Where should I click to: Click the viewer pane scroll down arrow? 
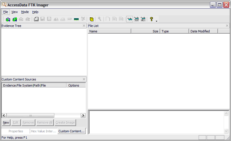point(226,131)
